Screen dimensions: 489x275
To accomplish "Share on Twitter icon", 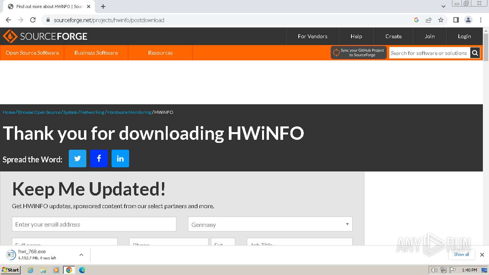I will point(78,159).
